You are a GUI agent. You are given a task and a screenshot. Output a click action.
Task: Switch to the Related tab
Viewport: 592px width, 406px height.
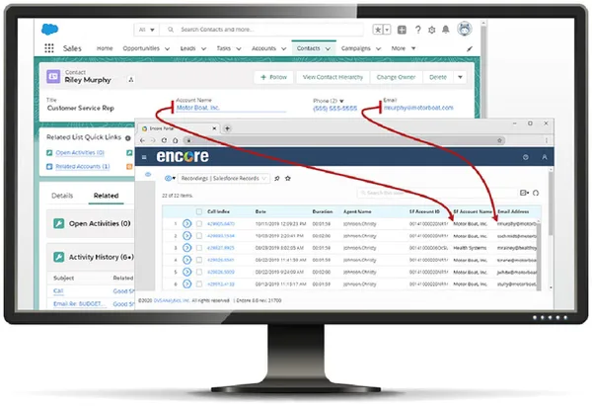pyautogui.click(x=107, y=196)
